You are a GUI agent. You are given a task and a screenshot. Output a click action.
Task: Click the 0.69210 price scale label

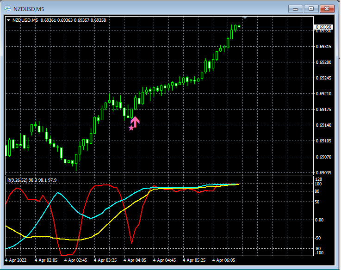point(323,94)
